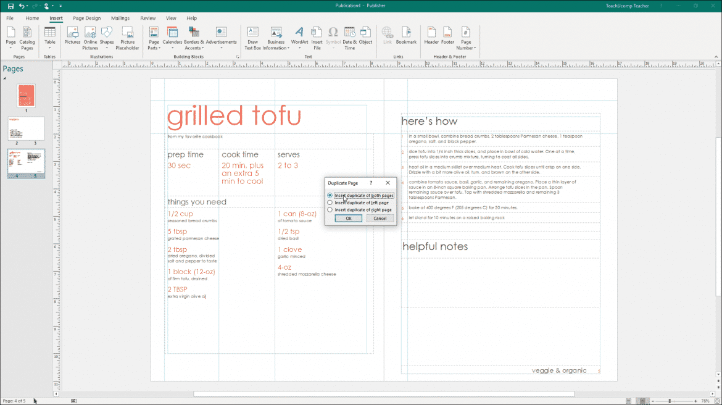This screenshot has width=722, height=405.
Task: Select page 1 thumbnail in Pages pane
Action: click(26, 96)
